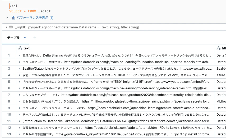
Task: Expand the _sqldf DataFrame schema triangle
Action: pyautogui.click(x=6, y=27)
